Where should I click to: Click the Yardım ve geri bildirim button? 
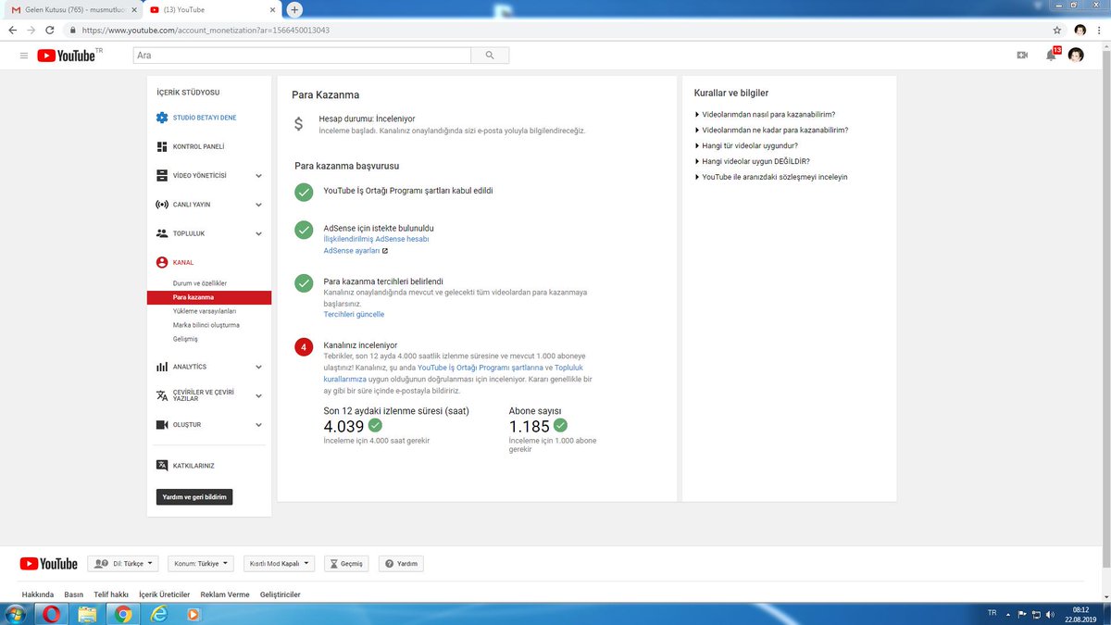tap(194, 497)
